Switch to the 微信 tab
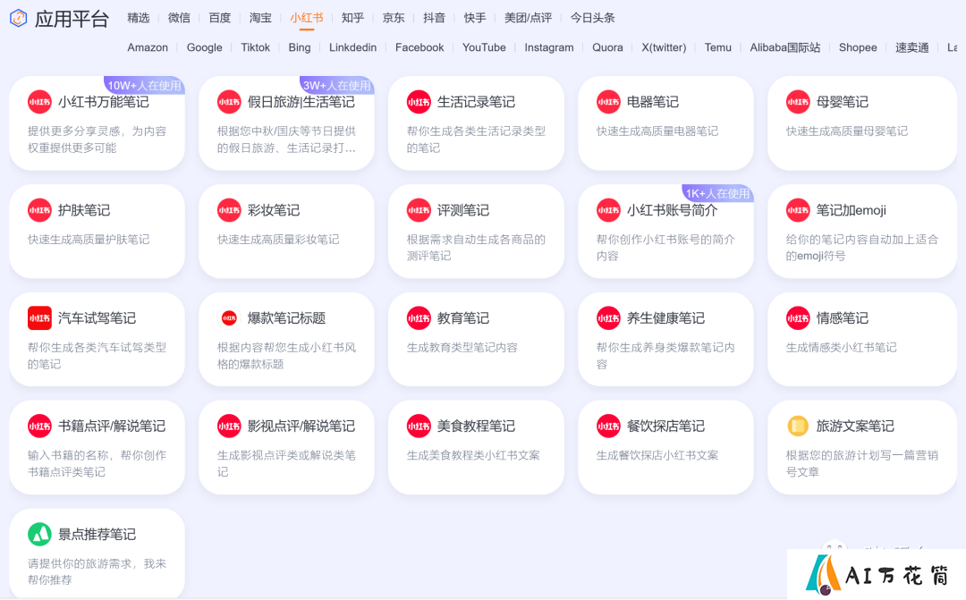Viewport: 966px width, 600px height. click(179, 18)
